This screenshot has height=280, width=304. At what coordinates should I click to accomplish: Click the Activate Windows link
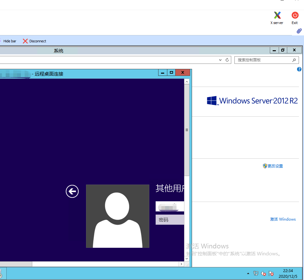point(283,219)
